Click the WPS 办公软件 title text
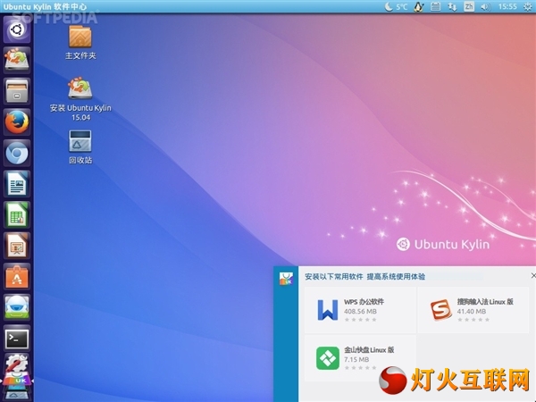 point(364,302)
